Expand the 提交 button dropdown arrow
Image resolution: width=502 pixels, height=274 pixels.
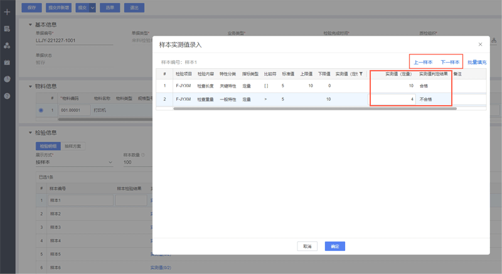click(93, 8)
